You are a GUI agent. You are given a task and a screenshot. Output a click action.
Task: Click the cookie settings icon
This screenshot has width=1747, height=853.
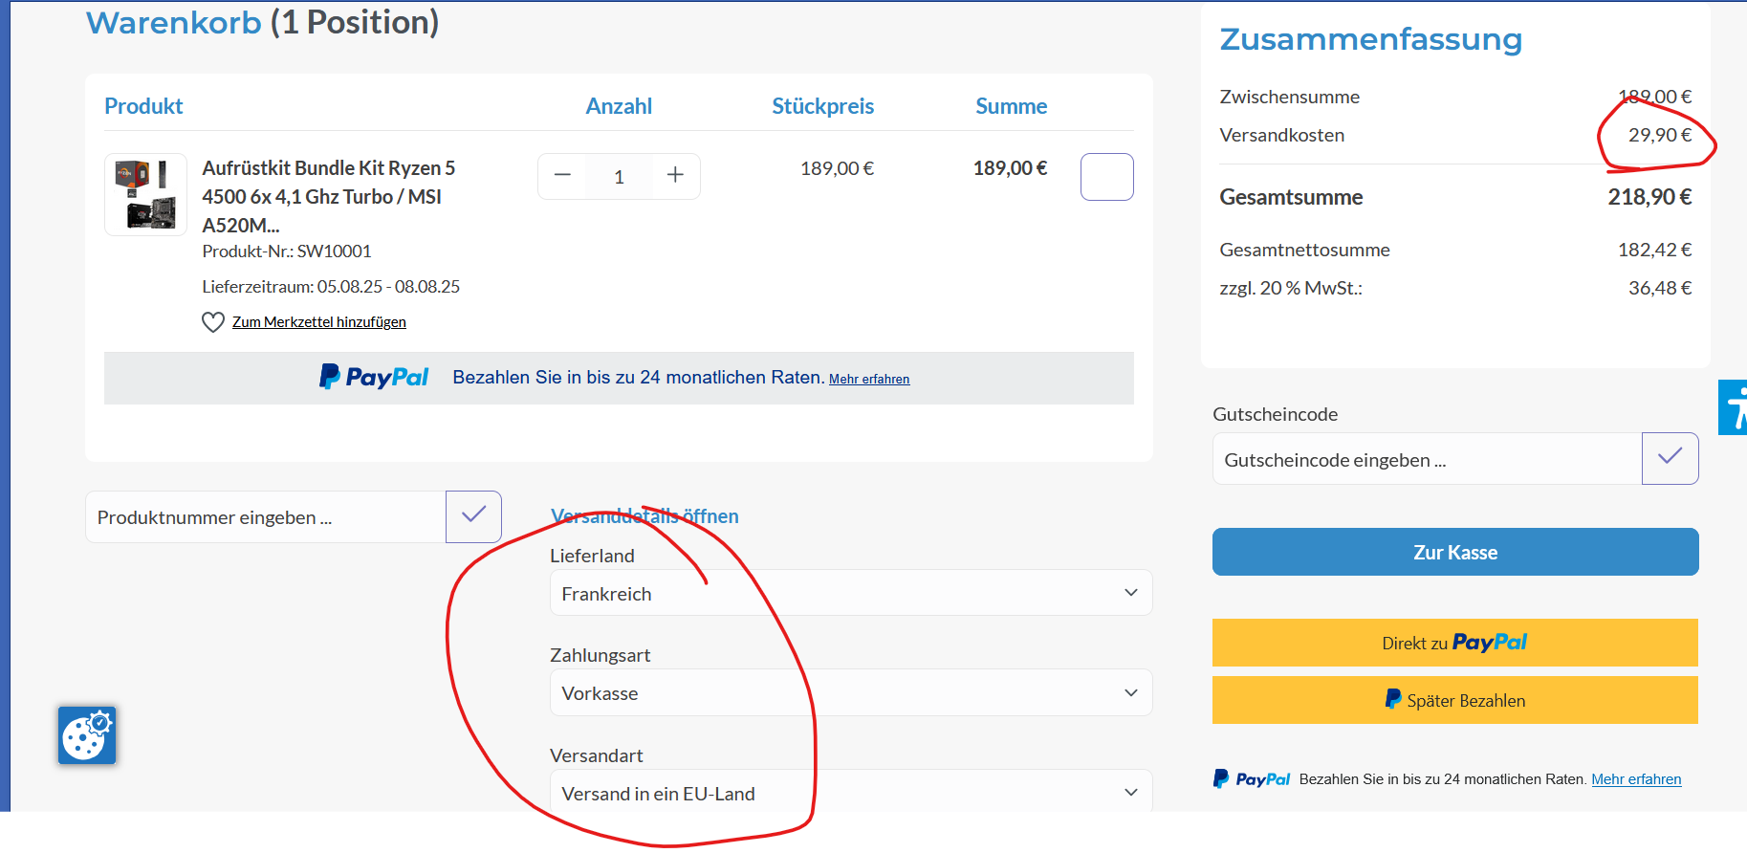(87, 735)
